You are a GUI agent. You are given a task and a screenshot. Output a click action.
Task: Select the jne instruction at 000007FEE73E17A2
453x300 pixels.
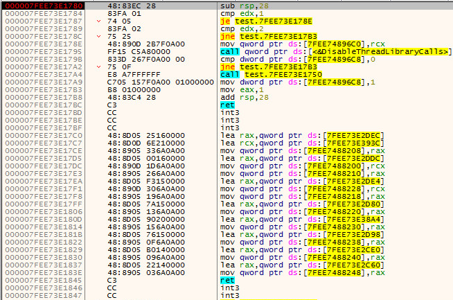tap(269, 67)
